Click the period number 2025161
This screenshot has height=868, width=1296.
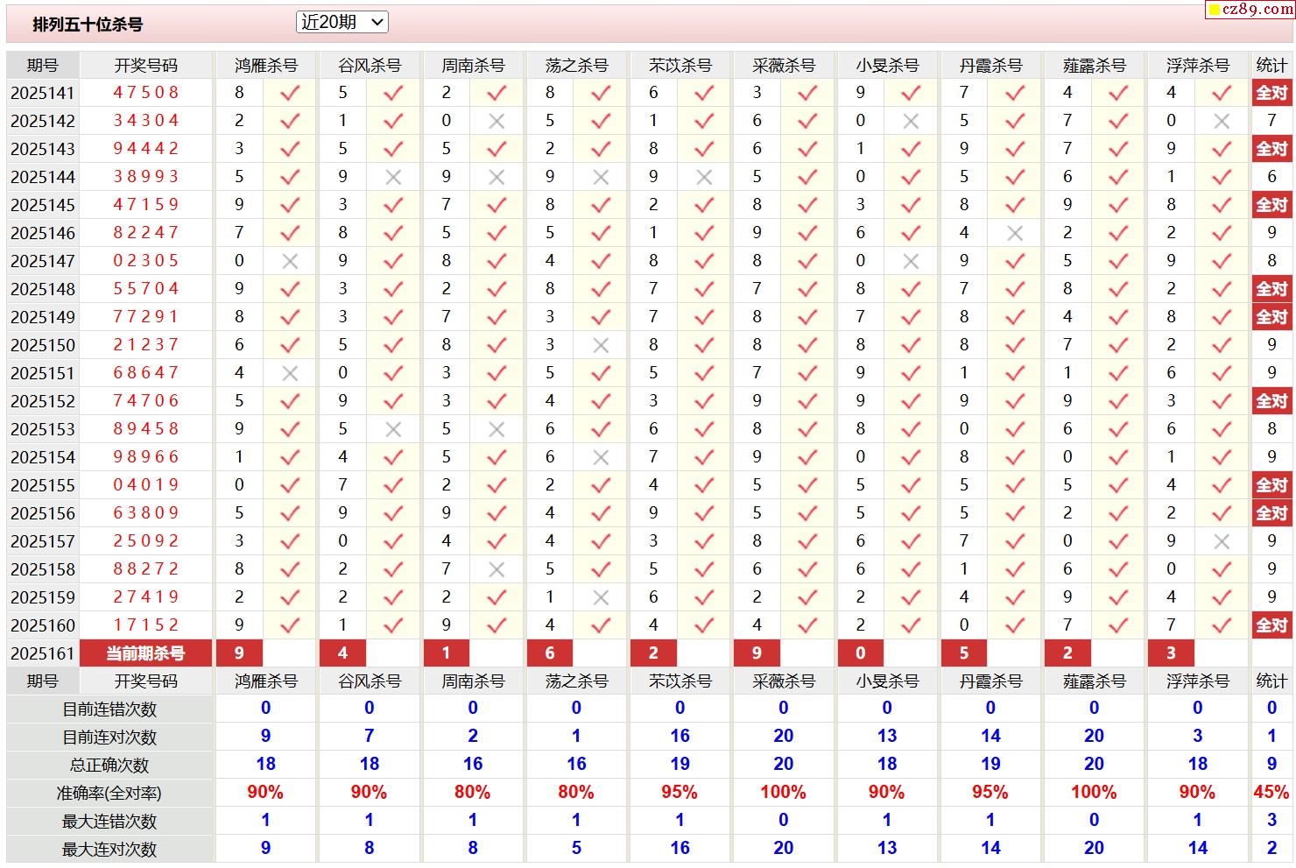coord(43,653)
